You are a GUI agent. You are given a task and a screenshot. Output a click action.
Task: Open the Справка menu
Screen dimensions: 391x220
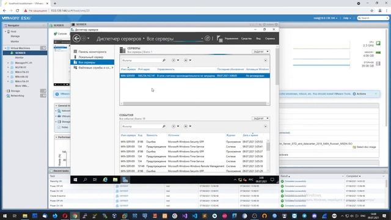(x=270, y=38)
